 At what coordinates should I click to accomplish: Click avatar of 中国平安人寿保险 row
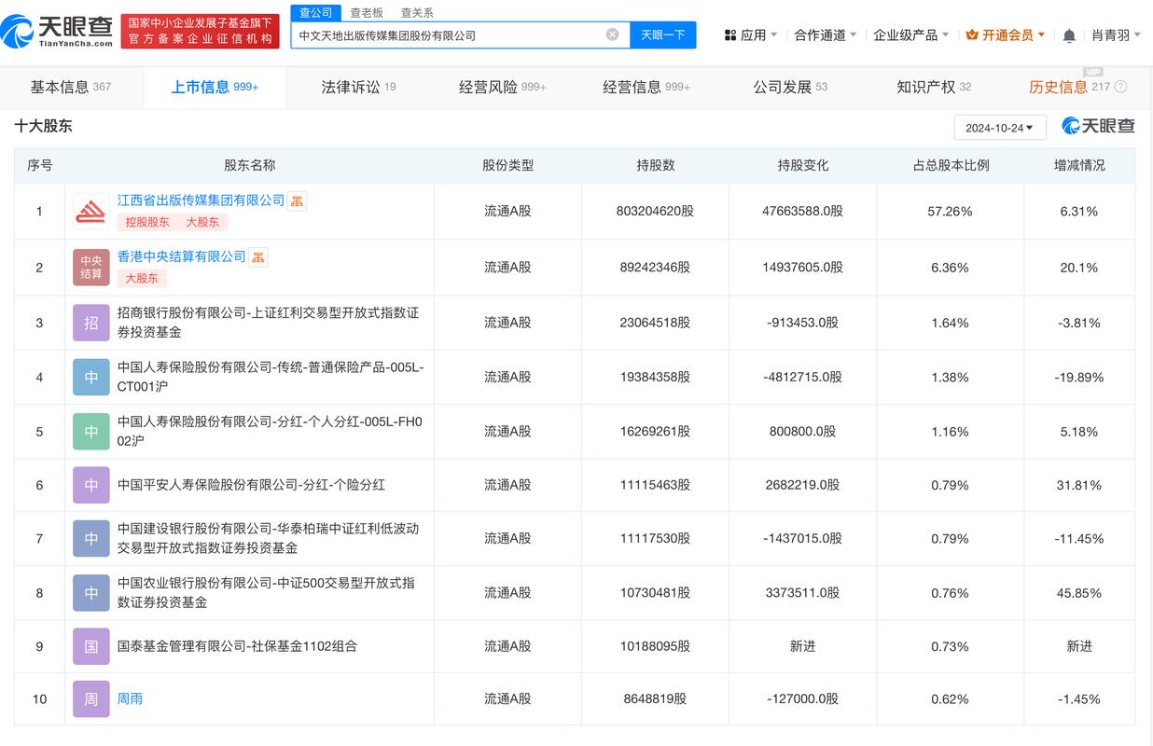point(91,485)
